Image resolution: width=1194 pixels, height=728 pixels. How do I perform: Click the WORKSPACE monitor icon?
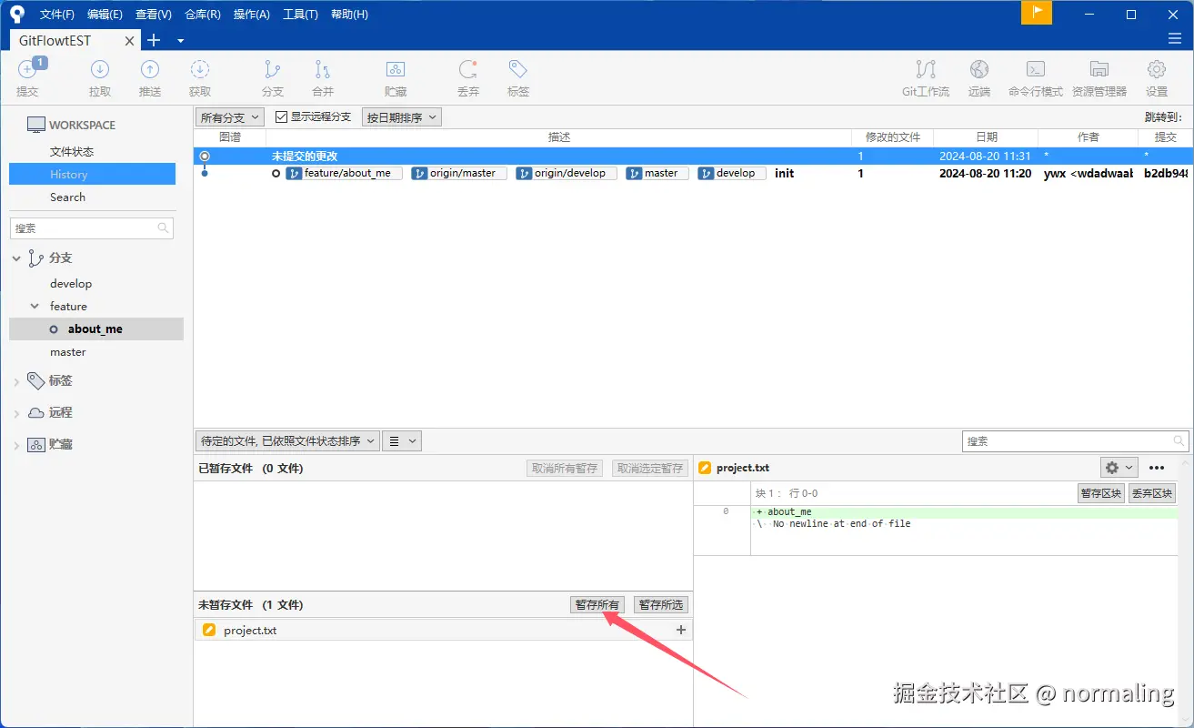click(35, 125)
